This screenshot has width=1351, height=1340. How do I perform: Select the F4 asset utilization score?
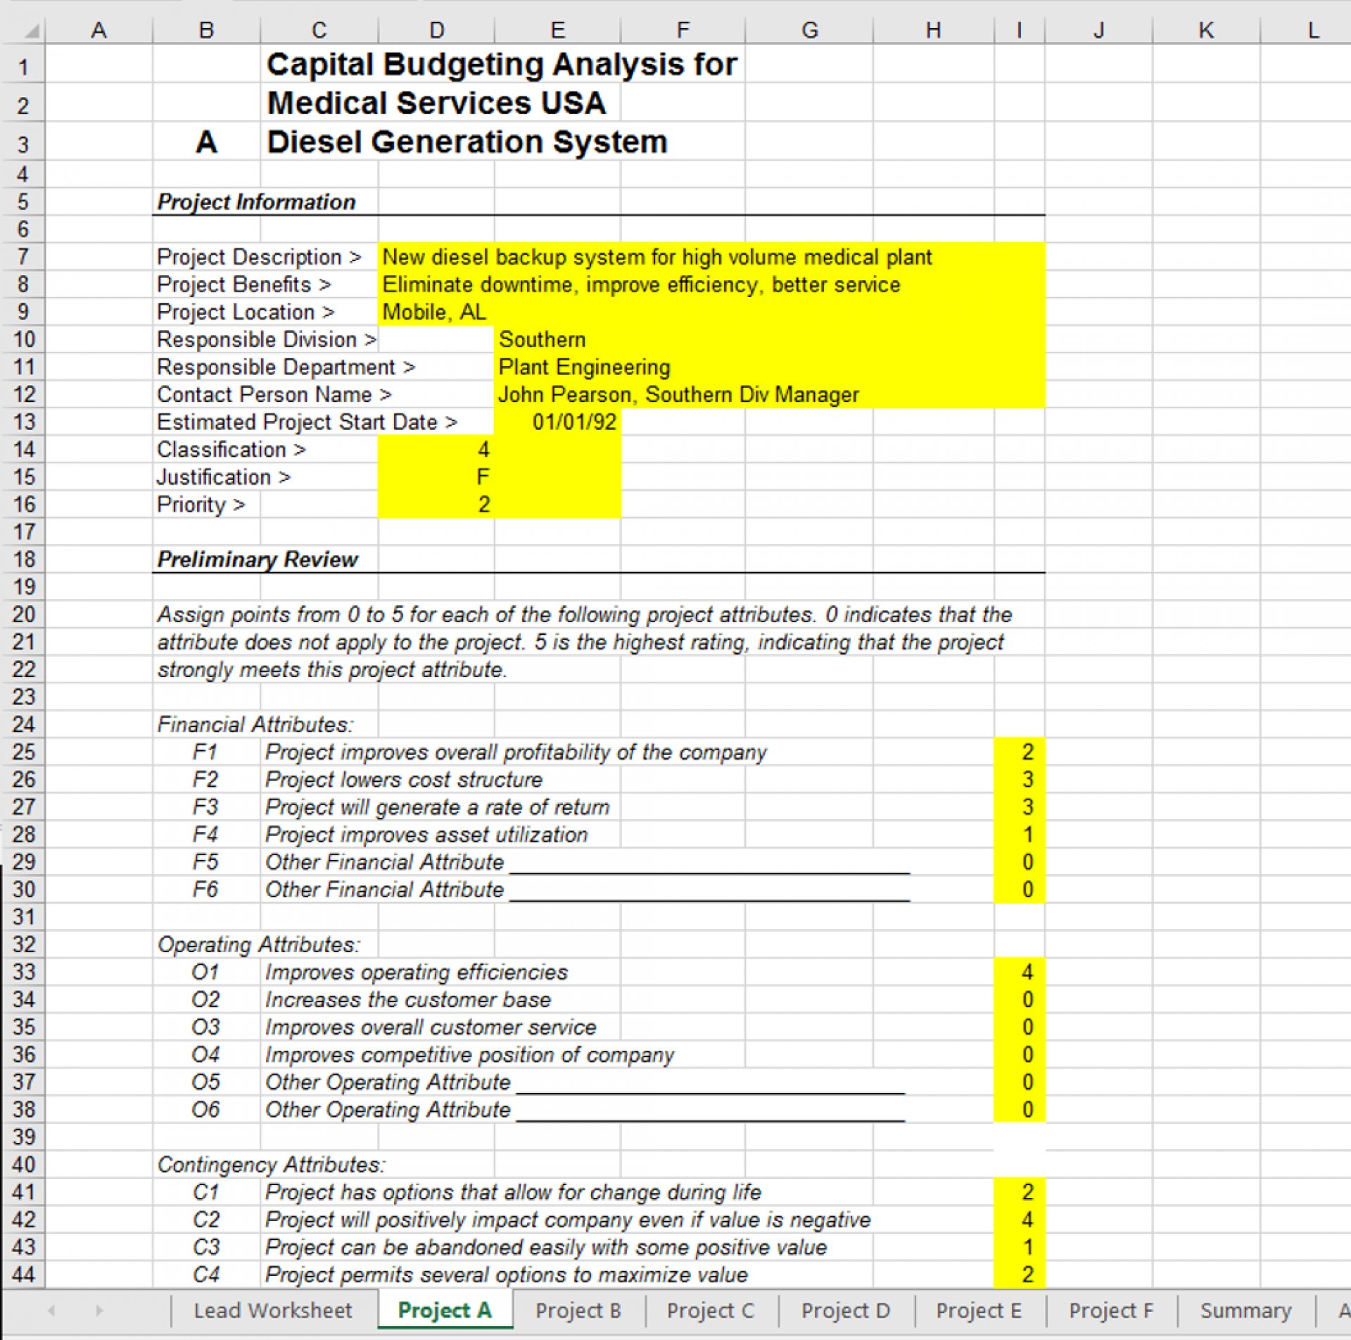coord(1019,835)
